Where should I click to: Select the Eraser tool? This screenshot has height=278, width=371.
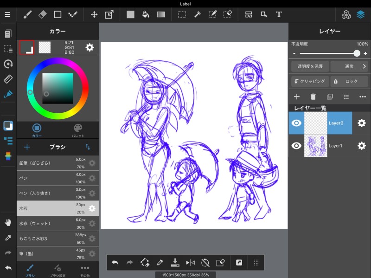[x=42, y=14]
